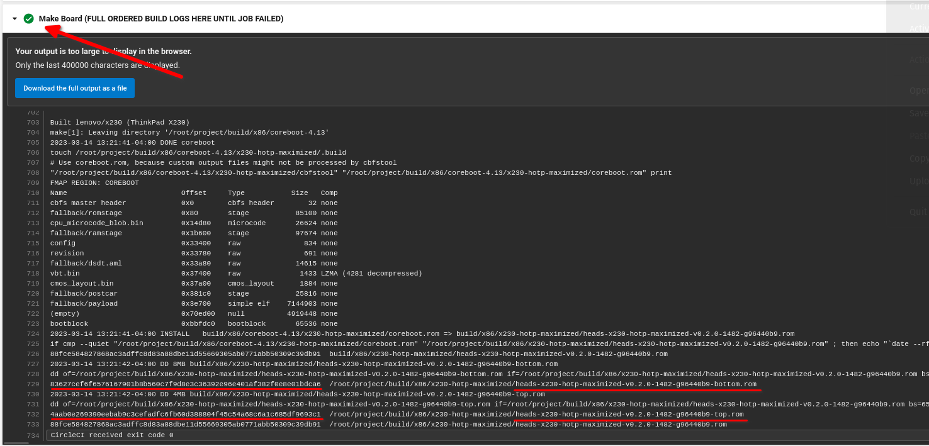Select the hash line numbered 726
This screenshot has width=929, height=446.
359,354
